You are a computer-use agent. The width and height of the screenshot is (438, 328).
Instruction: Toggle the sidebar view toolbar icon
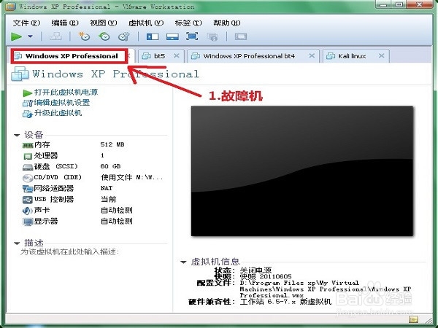(x=153, y=36)
